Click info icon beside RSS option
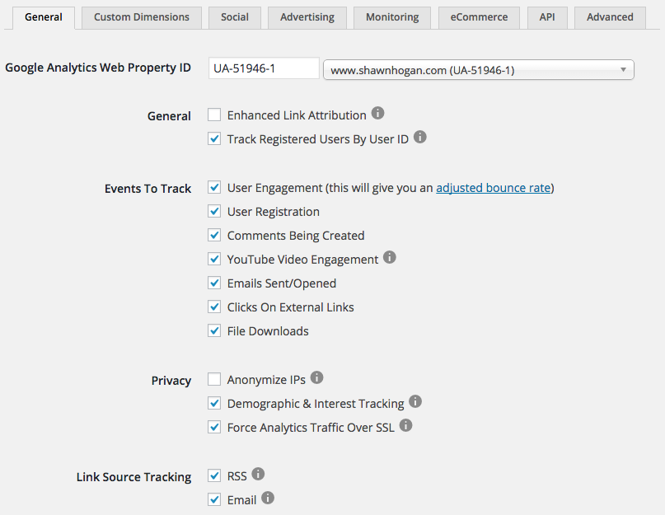 [258, 474]
